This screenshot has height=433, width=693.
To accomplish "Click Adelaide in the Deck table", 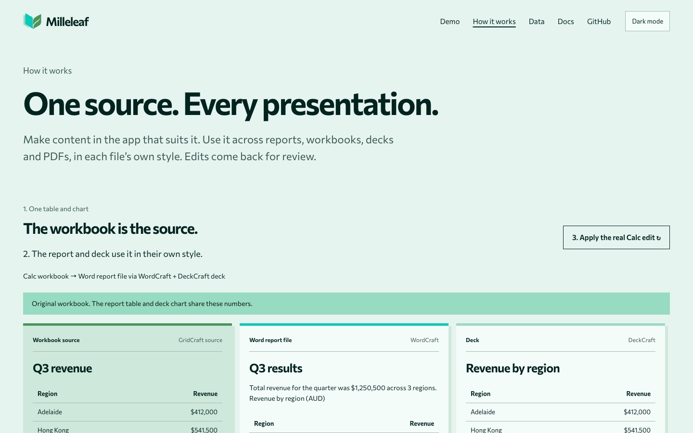I will click(483, 412).
